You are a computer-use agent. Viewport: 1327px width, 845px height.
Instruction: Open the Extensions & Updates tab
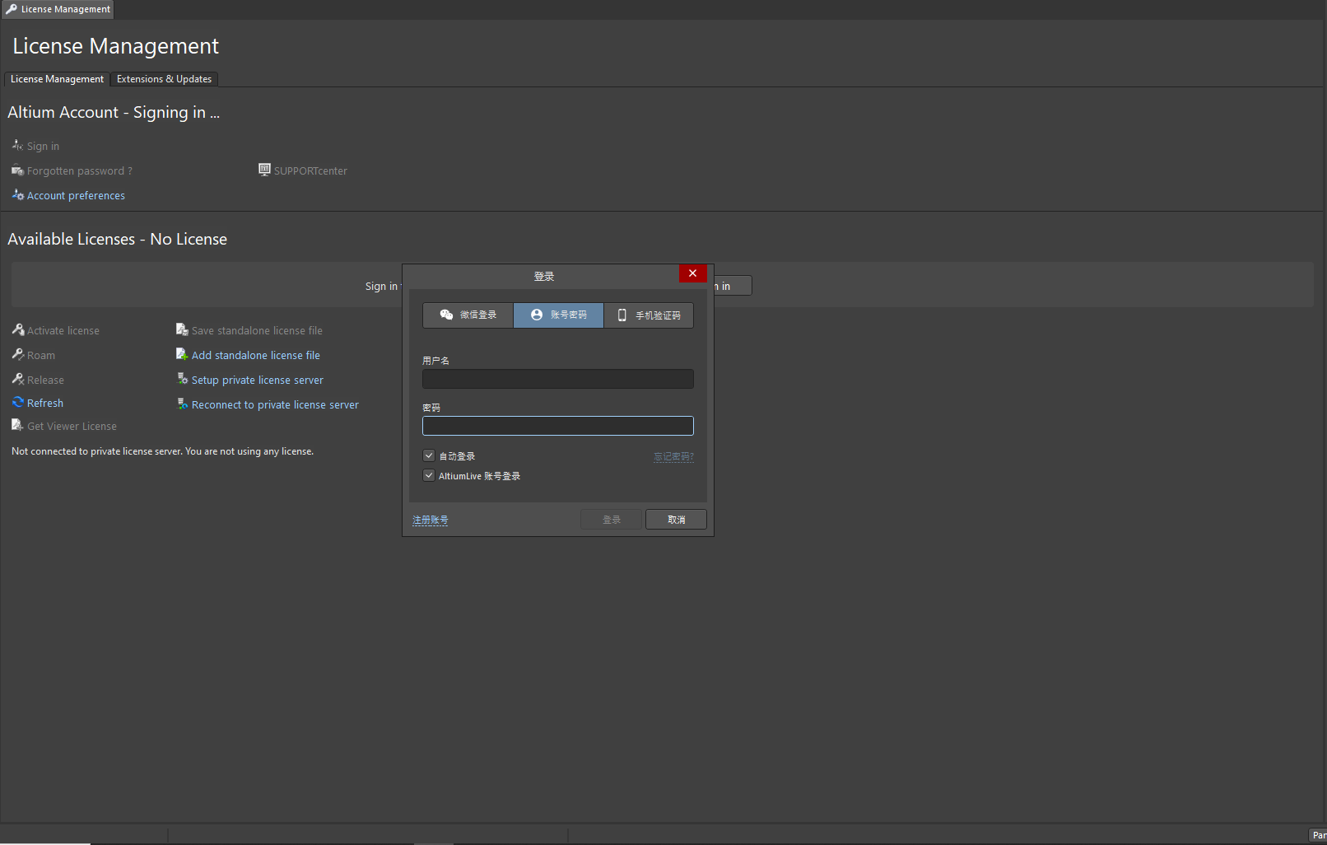tap(164, 79)
